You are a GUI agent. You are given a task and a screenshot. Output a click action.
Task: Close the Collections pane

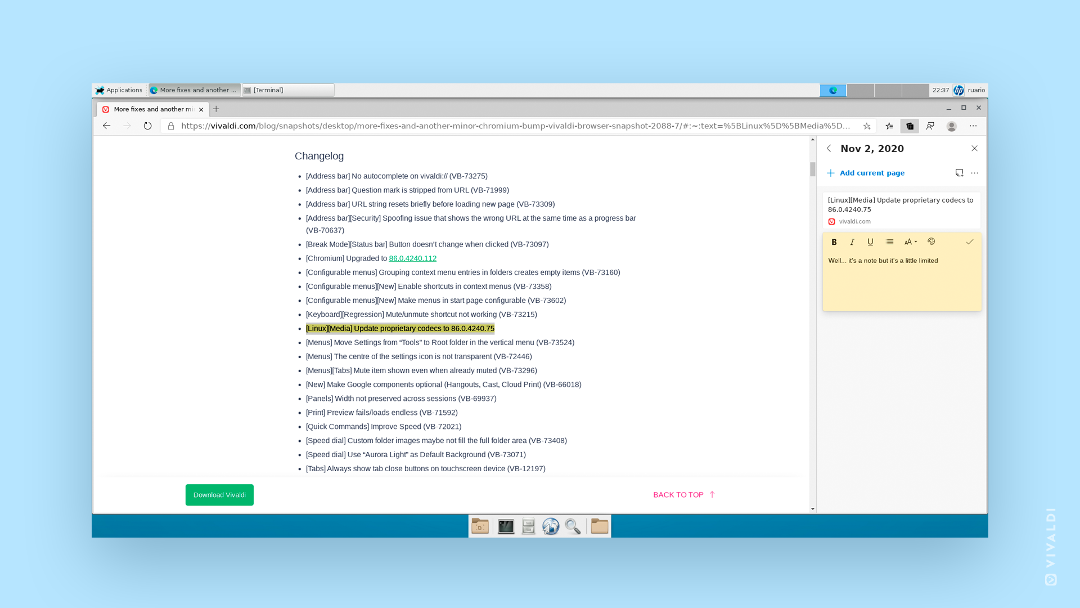tap(974, 149)
